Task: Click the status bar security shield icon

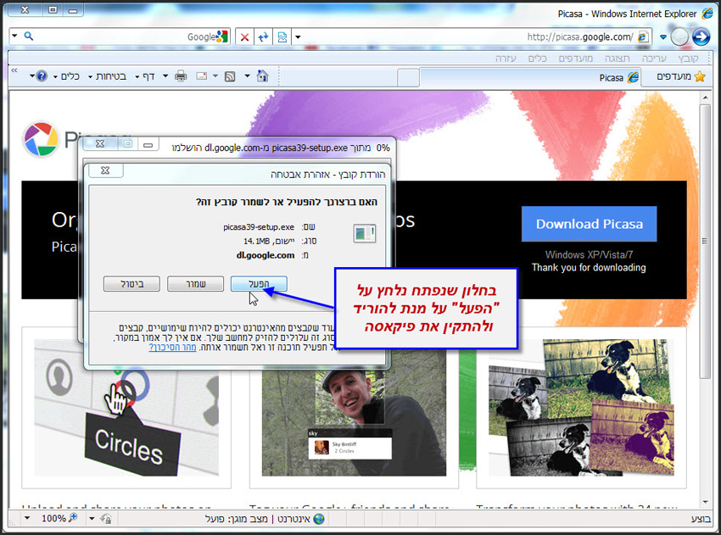Action: [x=106, y=519]
